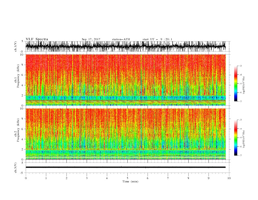The height and width of the screenshot is (200, 258).
Task: Click time-axis tick label "7" at bottom
Action: pos(168,178)
